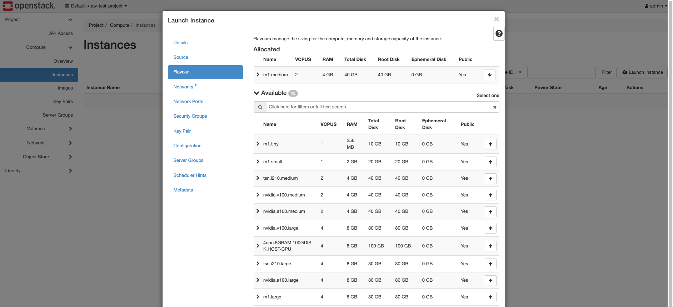The height and width of the screenshot is (307, 673).
Task: Open Overview in sidebar
Action: (63, 61)
